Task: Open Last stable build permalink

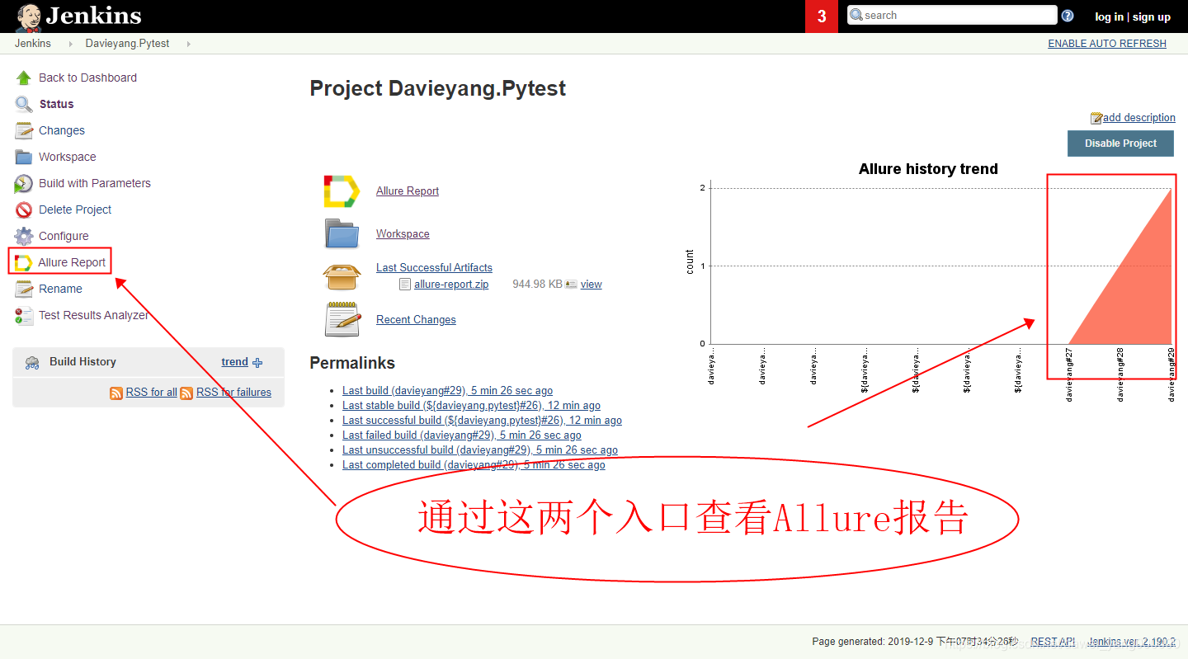Action: [471, 406]
